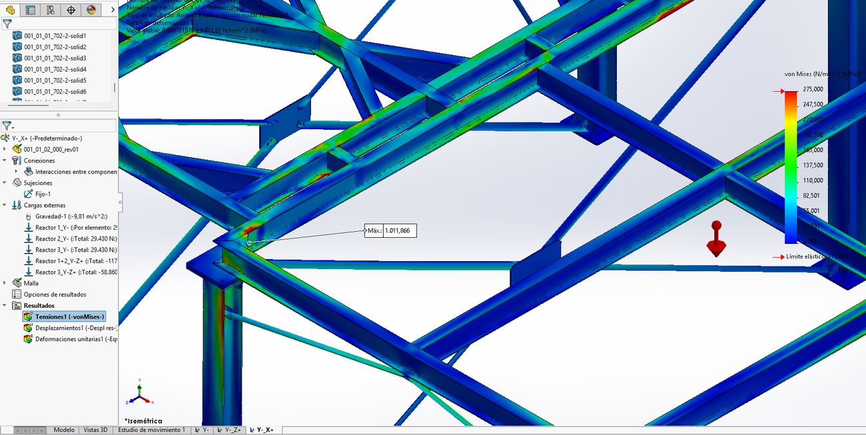This screenshot has height=435, width=866.
Task: Click the Límite elástico legend label
Action: (817, 256)
